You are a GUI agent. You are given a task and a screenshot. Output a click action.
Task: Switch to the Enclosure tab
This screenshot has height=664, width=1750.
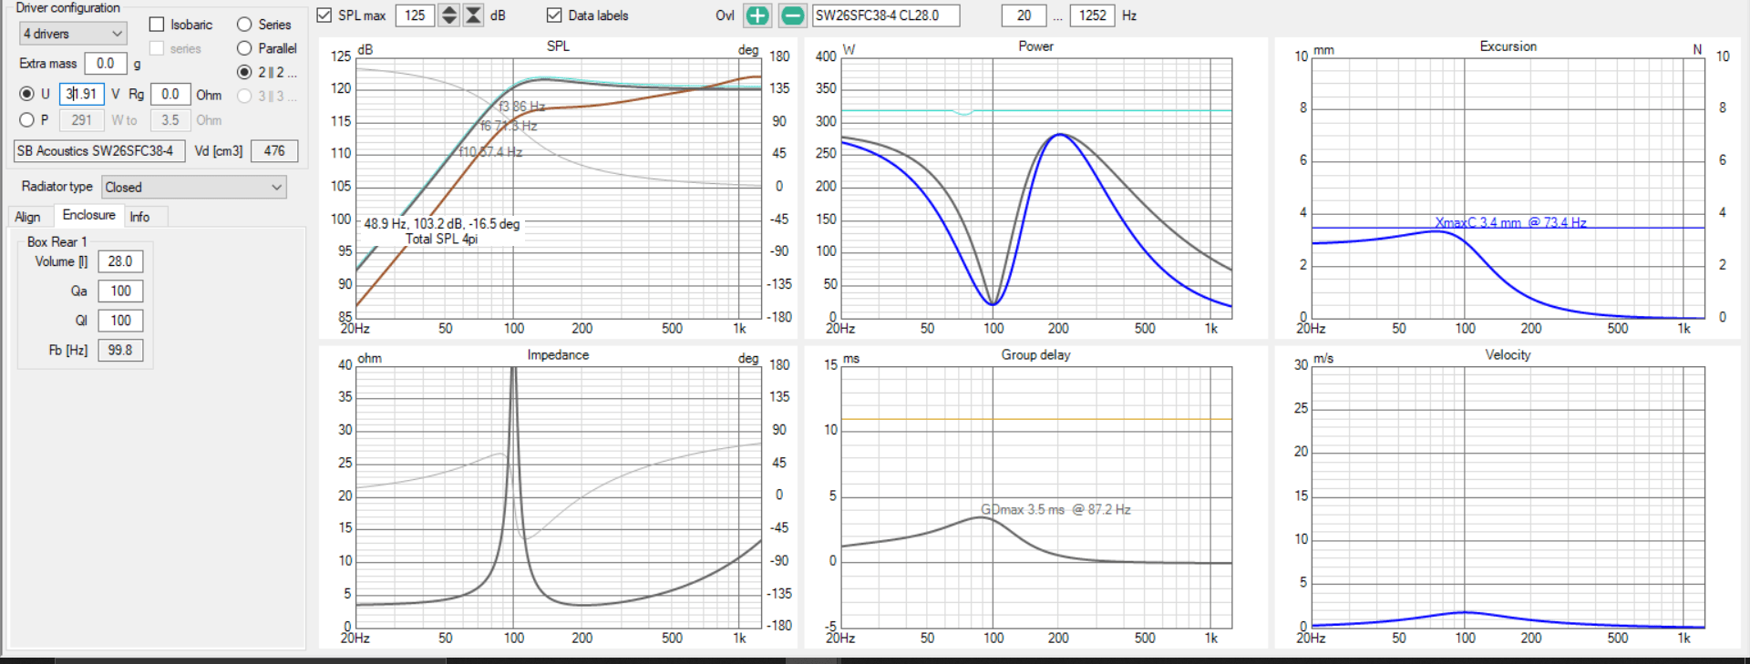(x=88, y=215)
